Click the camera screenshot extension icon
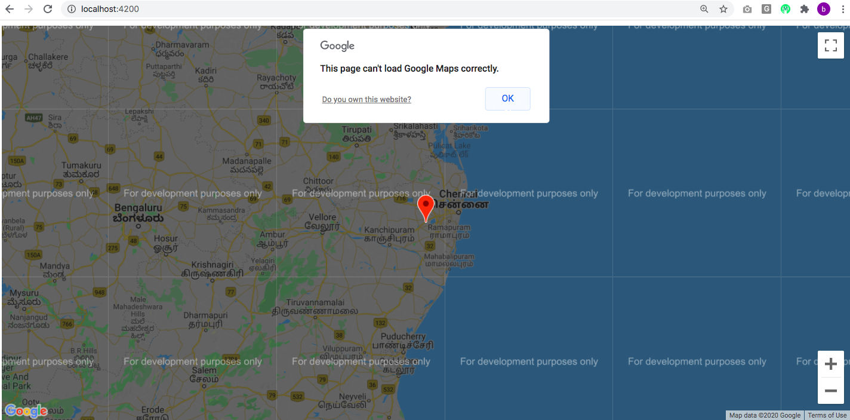Viewport: 850px width, 420px height. [747, 9]
